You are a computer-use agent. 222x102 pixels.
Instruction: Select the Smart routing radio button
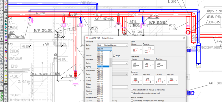click(87, 94)
